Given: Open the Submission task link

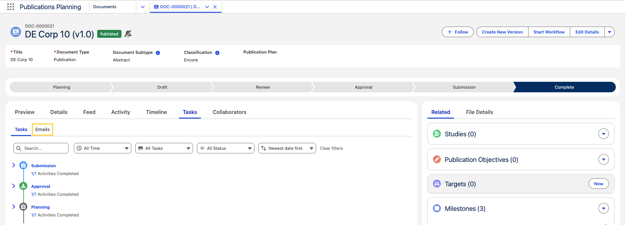Looking at the screenshot, I should click(43, 166).
